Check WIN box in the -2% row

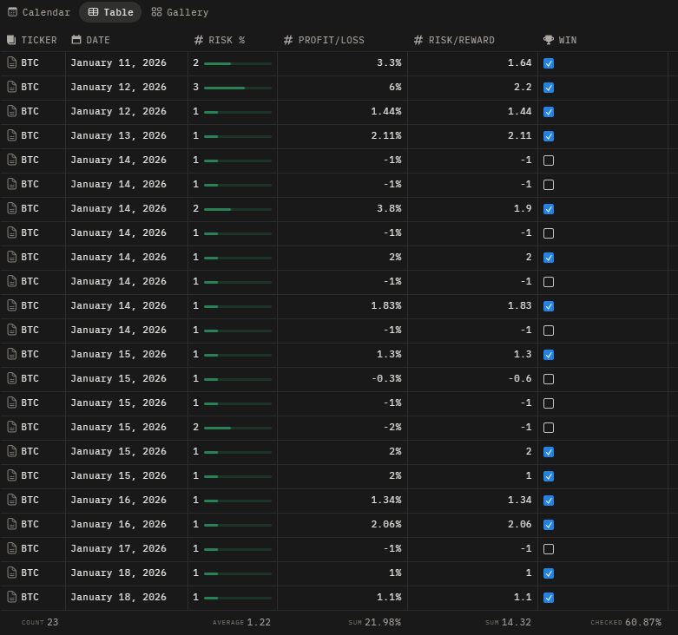point(549,428)
